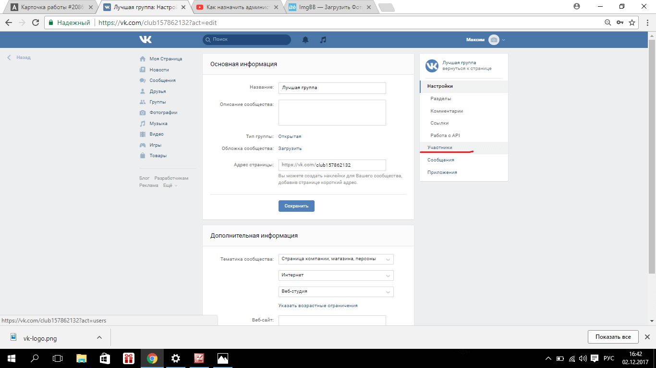This screenshot has height=368, width=656.
Task: Click the page vertical scrollbar
Action: coord(652,156)
